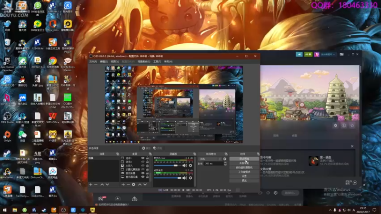Open the 文件(F) menu in OBS
The image size is (381, 214).
pos(93,62)
